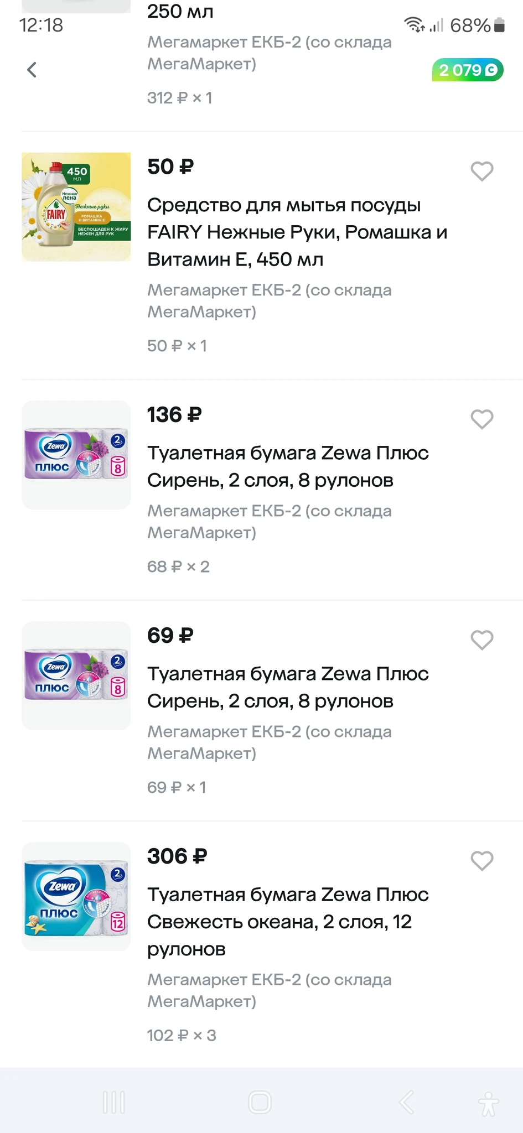Favorite the 69 ₽ Zewa Сирень item
Image resolution: width=523 pixels, height=1133 pixels.
click(481, 640)
